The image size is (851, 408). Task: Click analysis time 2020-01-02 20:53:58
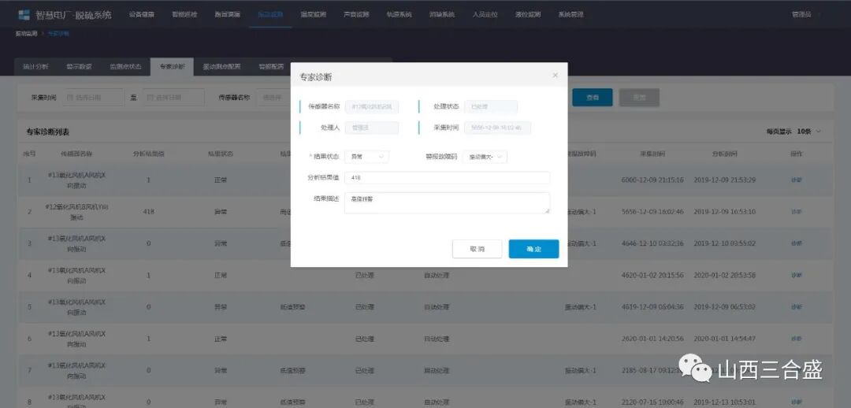(725, 275)
